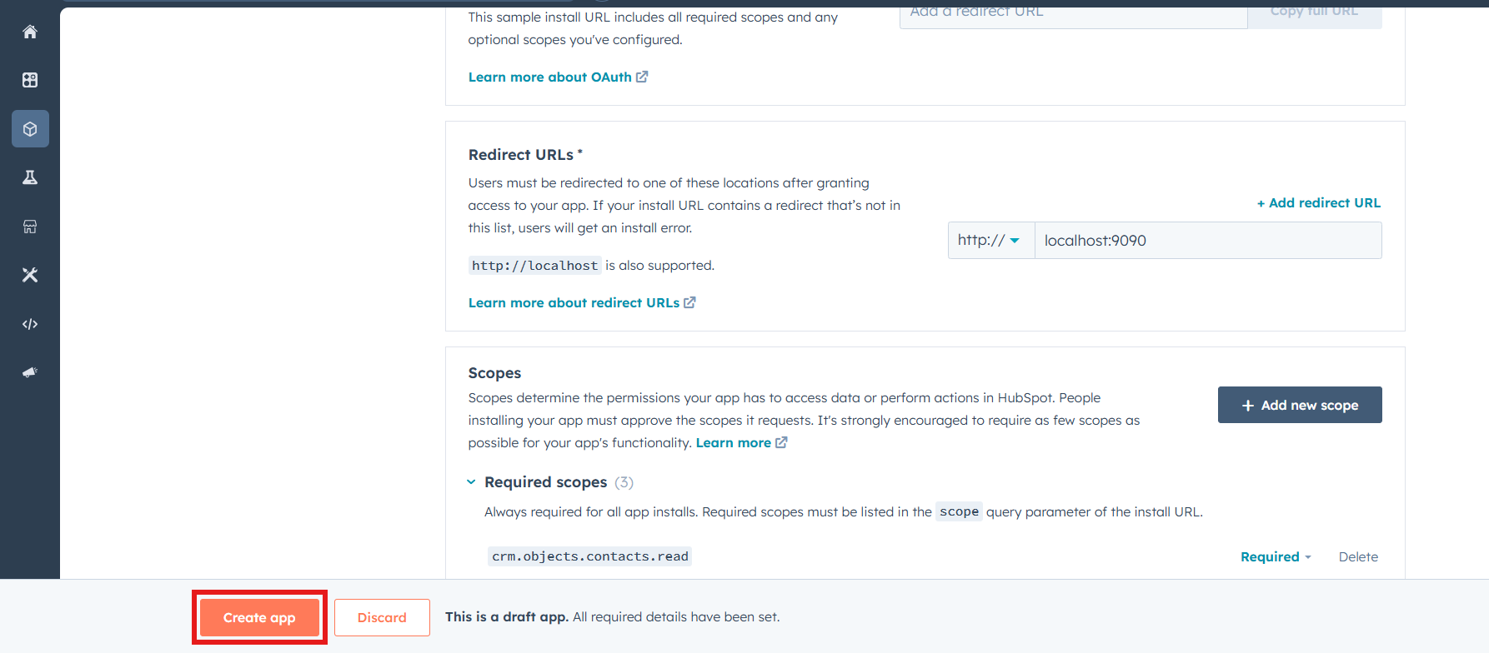1489x653 pixels.
Task: Click the Discard button
Action: point(382,617)
